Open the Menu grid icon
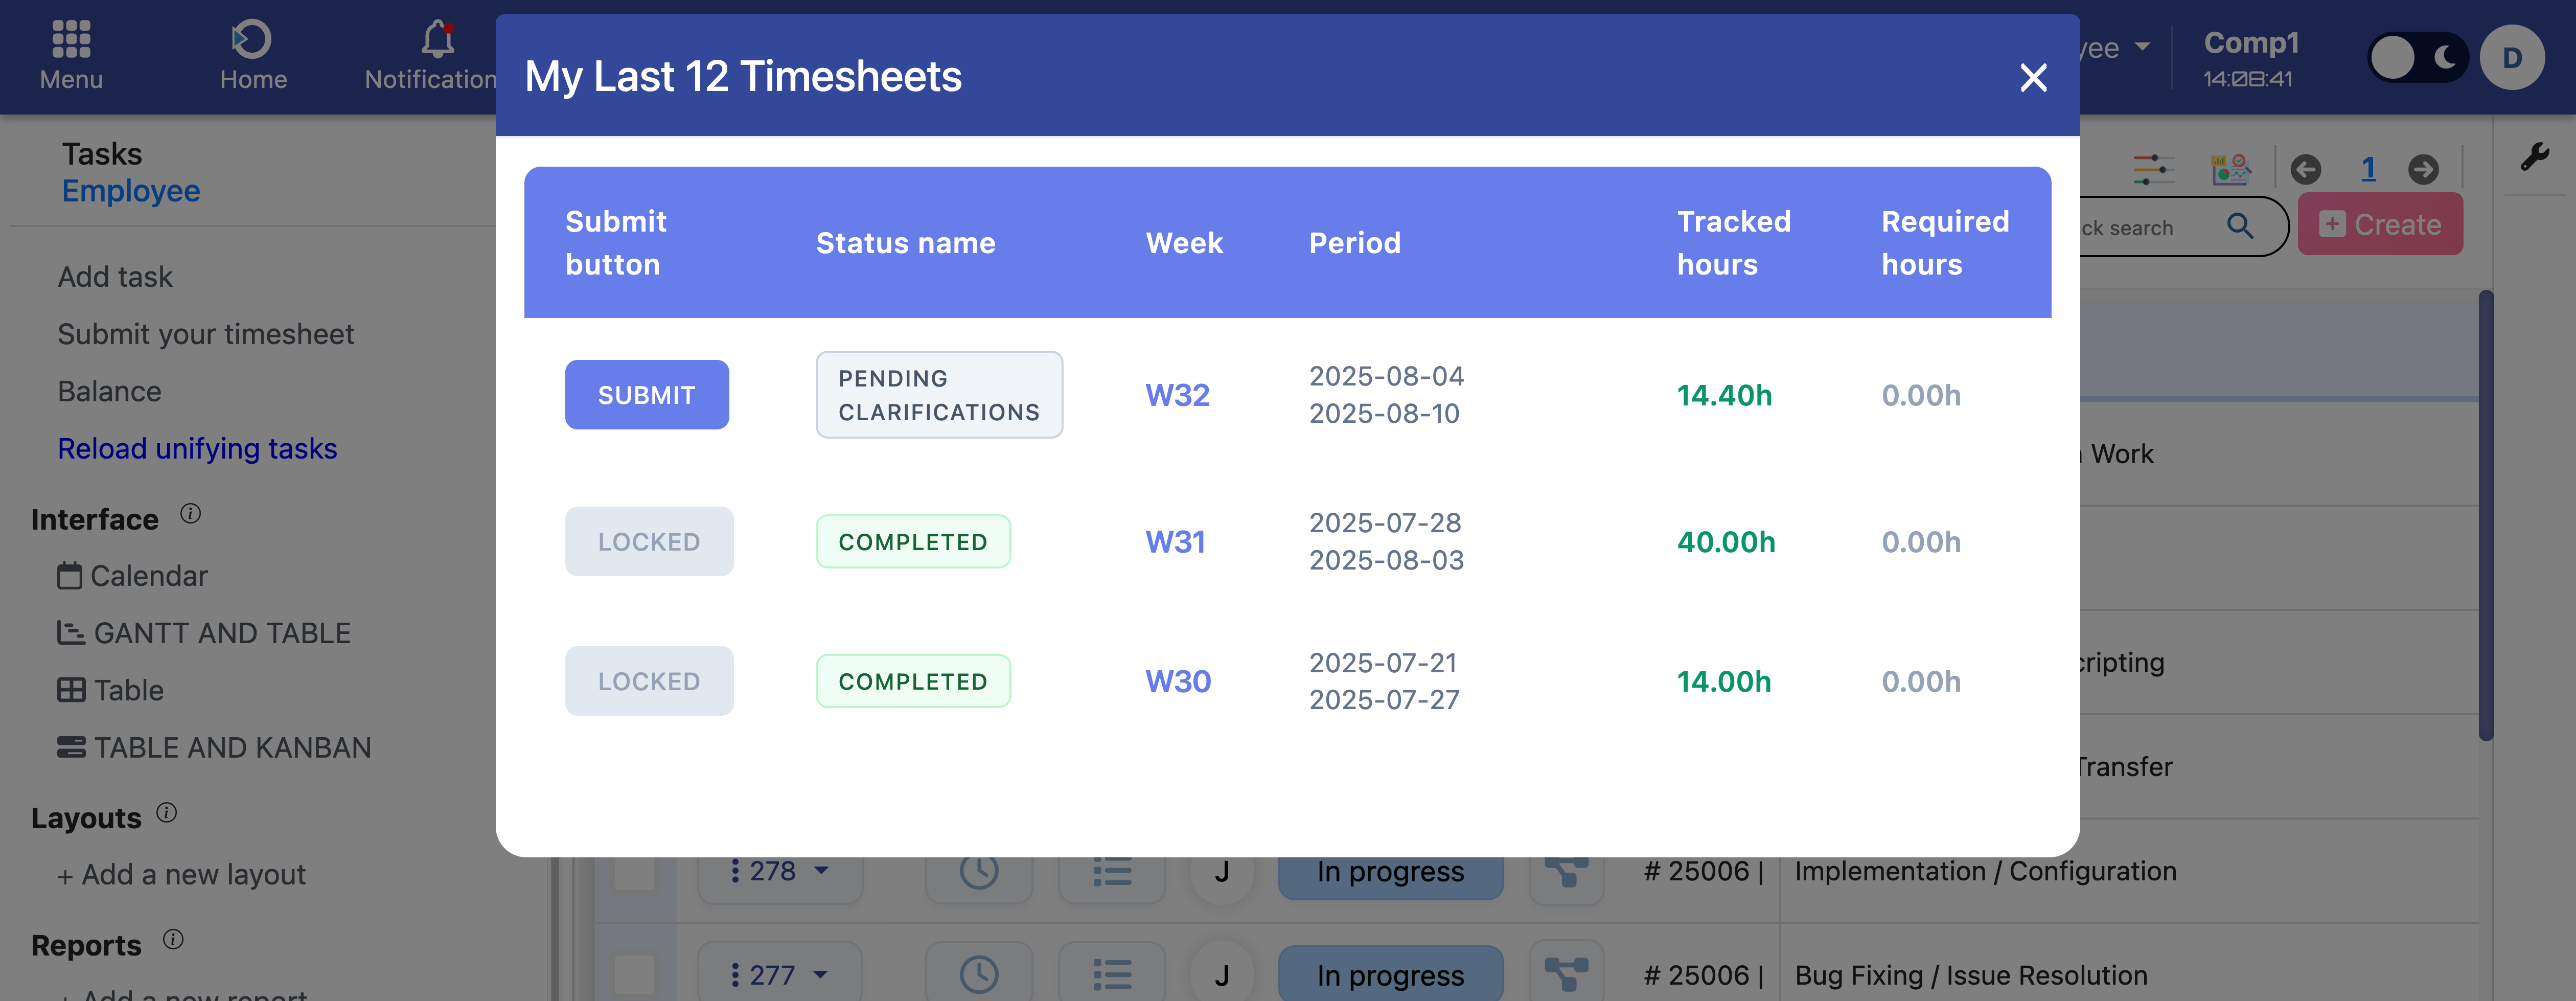2576x1001 pixels. click(x=71, y=39)
